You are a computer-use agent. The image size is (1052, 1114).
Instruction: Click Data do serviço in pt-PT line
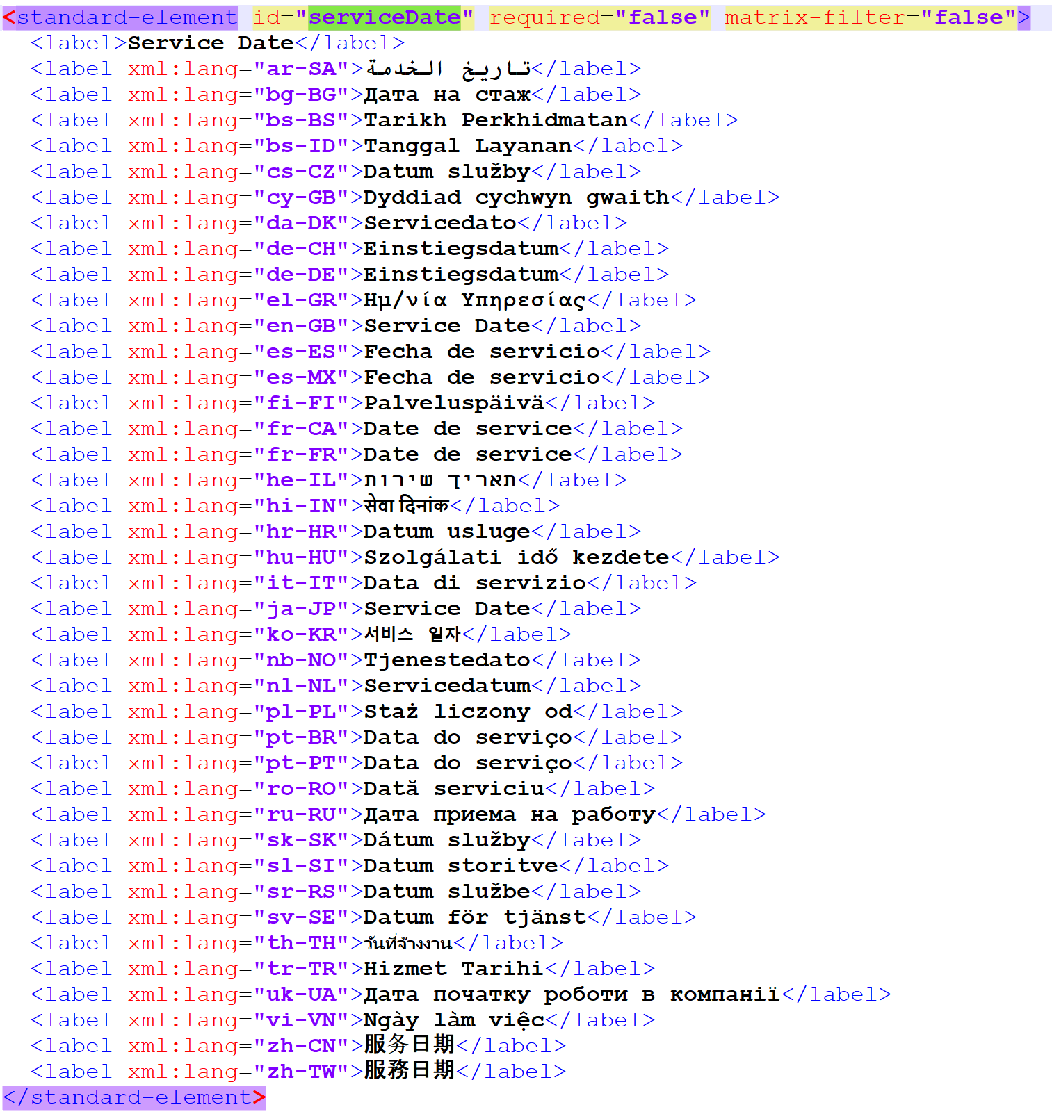468,763
